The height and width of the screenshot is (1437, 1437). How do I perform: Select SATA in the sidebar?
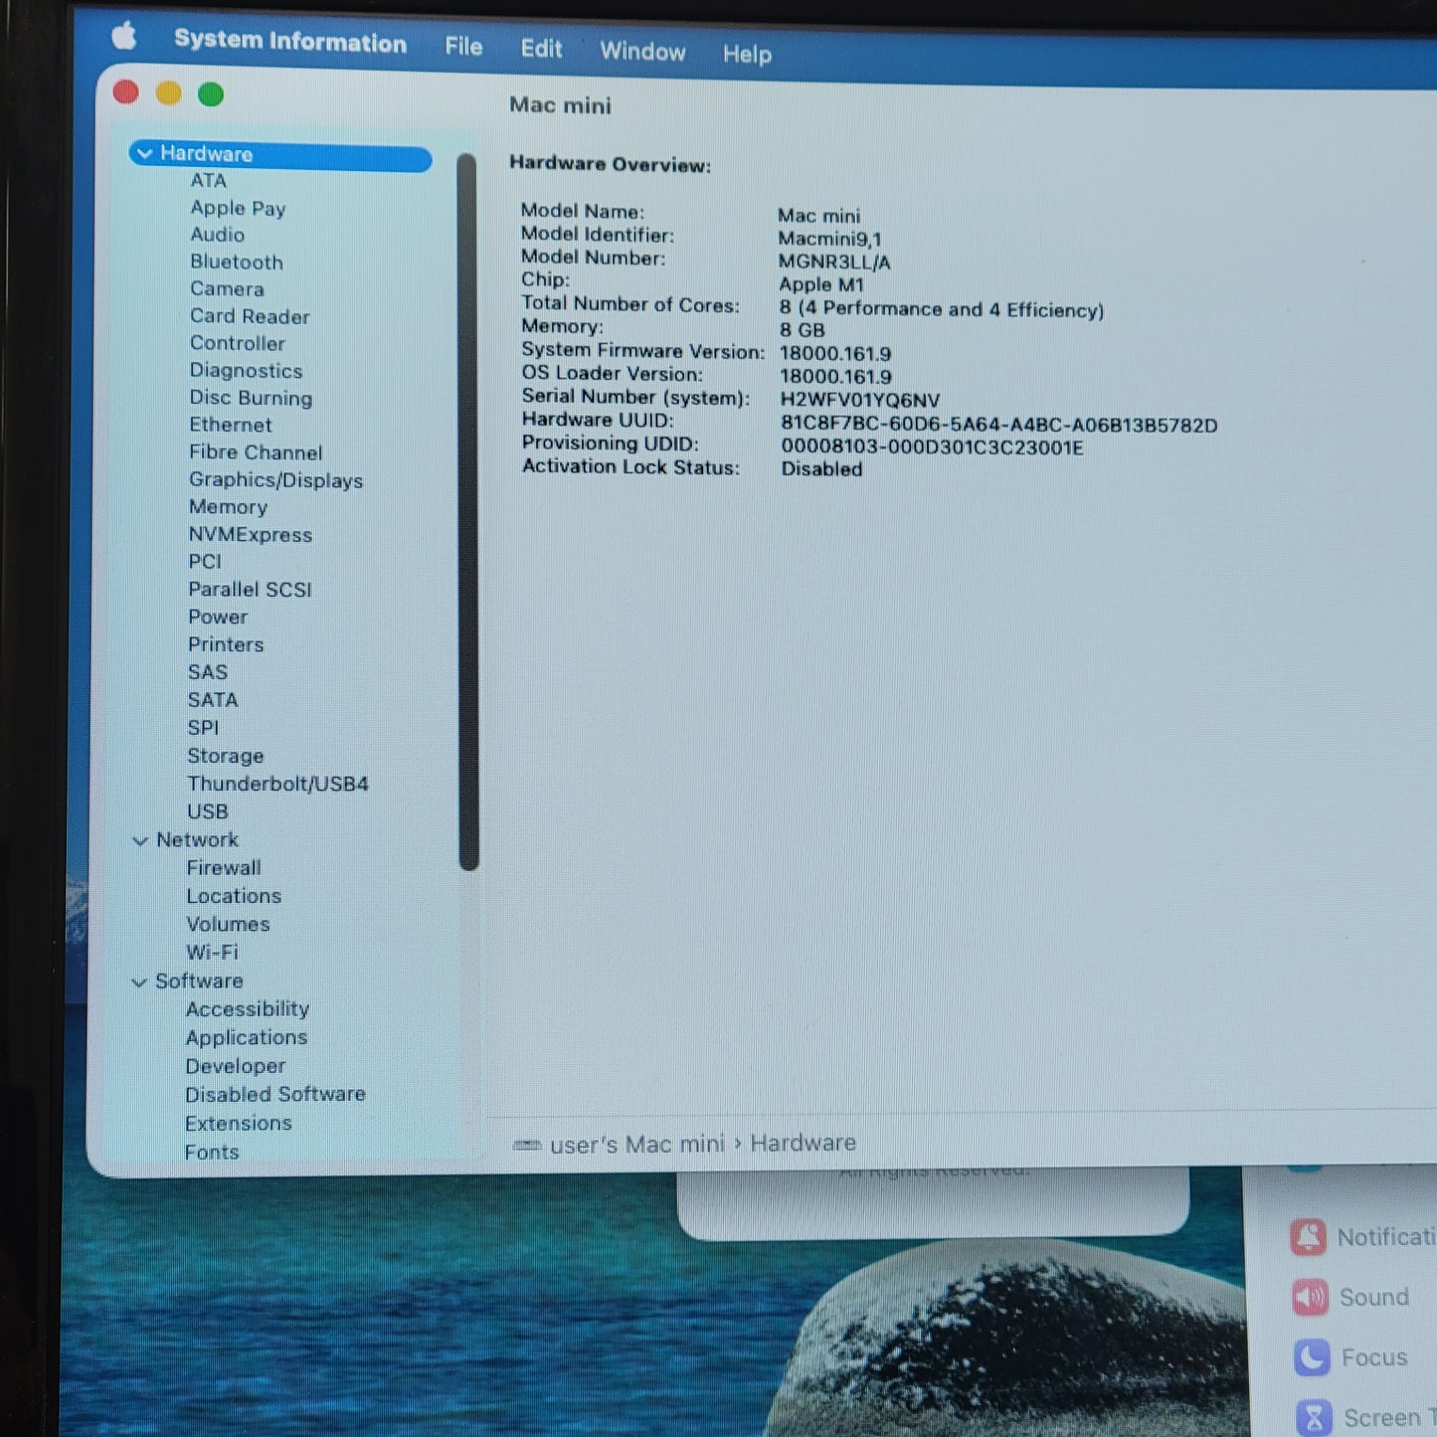pyautogui.click(x=213, y=700)
